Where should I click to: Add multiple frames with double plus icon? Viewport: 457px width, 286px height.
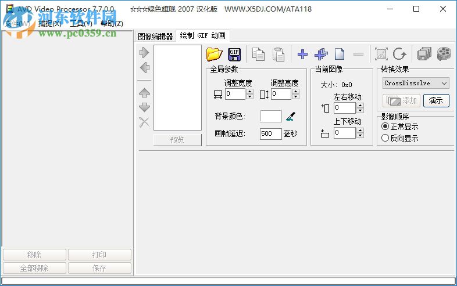pyautogui.click(x=321, y=54)
